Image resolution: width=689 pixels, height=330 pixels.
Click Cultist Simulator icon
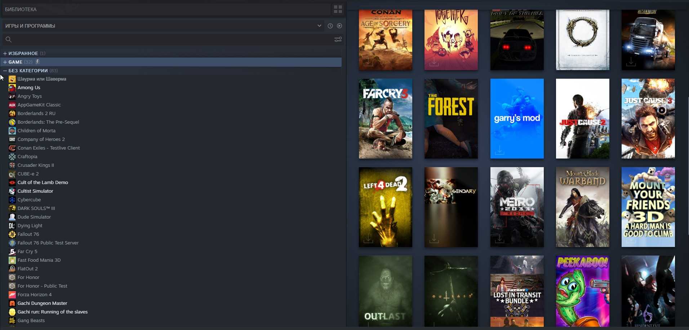12,191
